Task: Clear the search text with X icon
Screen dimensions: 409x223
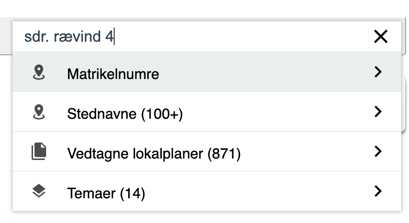Action: coord(380,36)
